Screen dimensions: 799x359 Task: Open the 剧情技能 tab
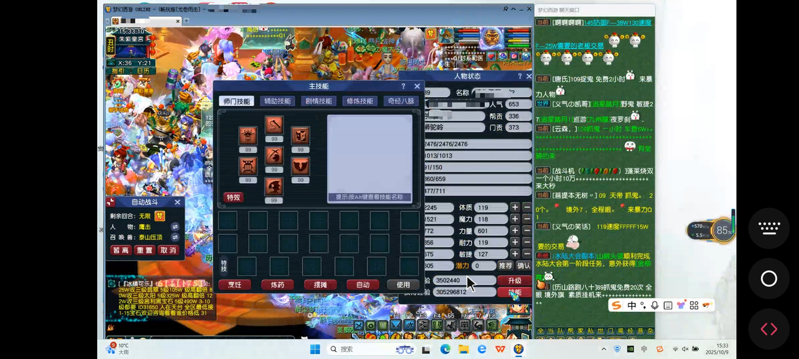pos(318,101)
